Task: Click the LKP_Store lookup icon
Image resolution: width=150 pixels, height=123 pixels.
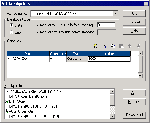Action: click(7, 101)
